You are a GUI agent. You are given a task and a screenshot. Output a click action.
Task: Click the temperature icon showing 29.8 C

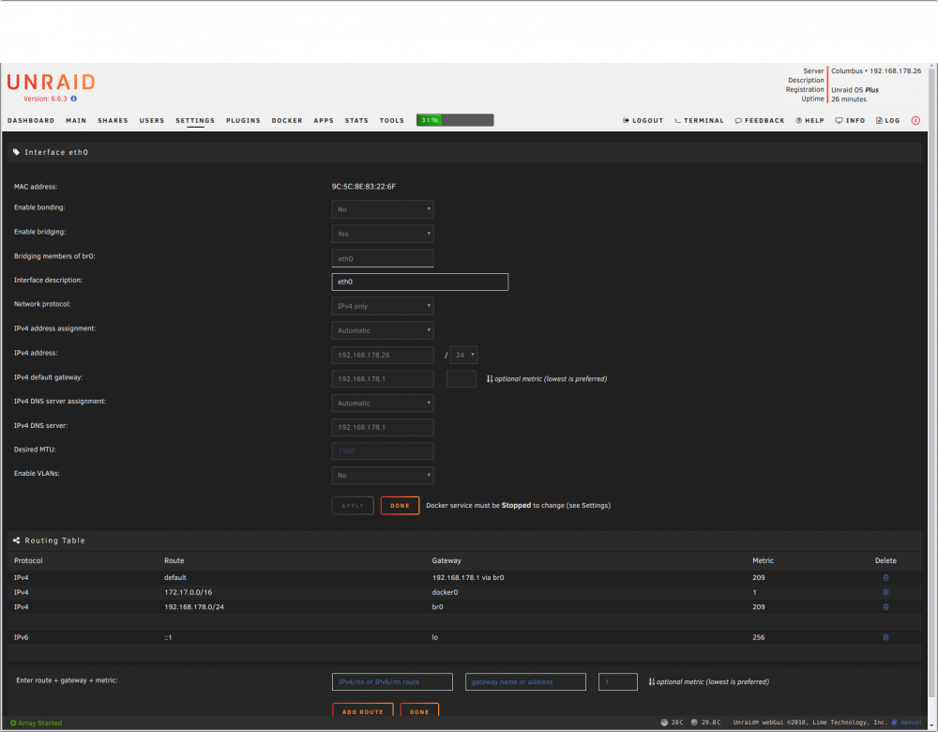click(x=694, y=723)
